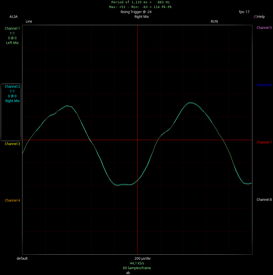
Task: Click the fps: 17 indicator
Action: pyautogui.click(x=244, y=12)
